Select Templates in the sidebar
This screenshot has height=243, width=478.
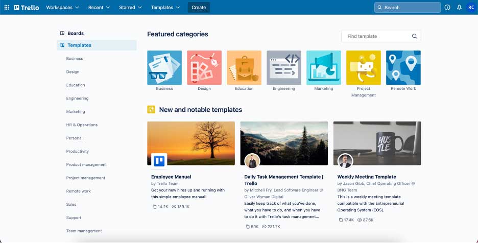[x=97, y=45]
